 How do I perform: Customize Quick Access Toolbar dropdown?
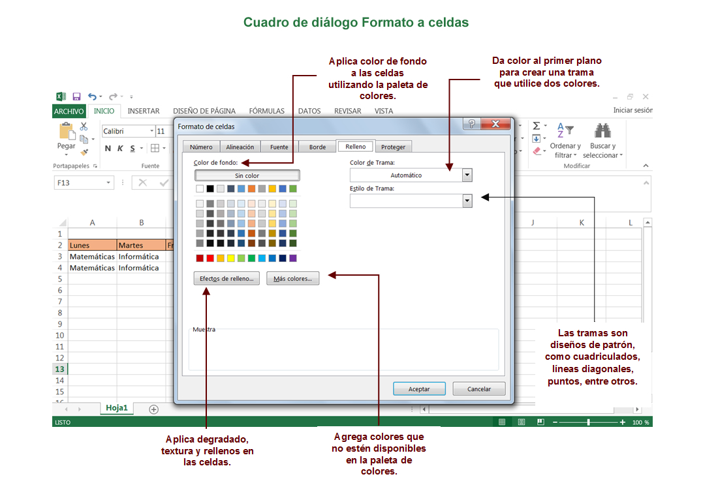click(131, 97)
